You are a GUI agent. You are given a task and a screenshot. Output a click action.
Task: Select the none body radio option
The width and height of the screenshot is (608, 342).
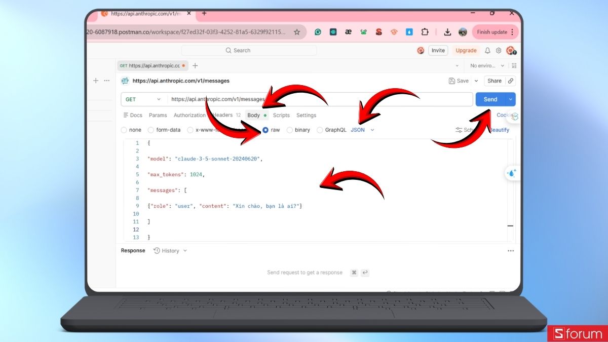pos(124,130)
